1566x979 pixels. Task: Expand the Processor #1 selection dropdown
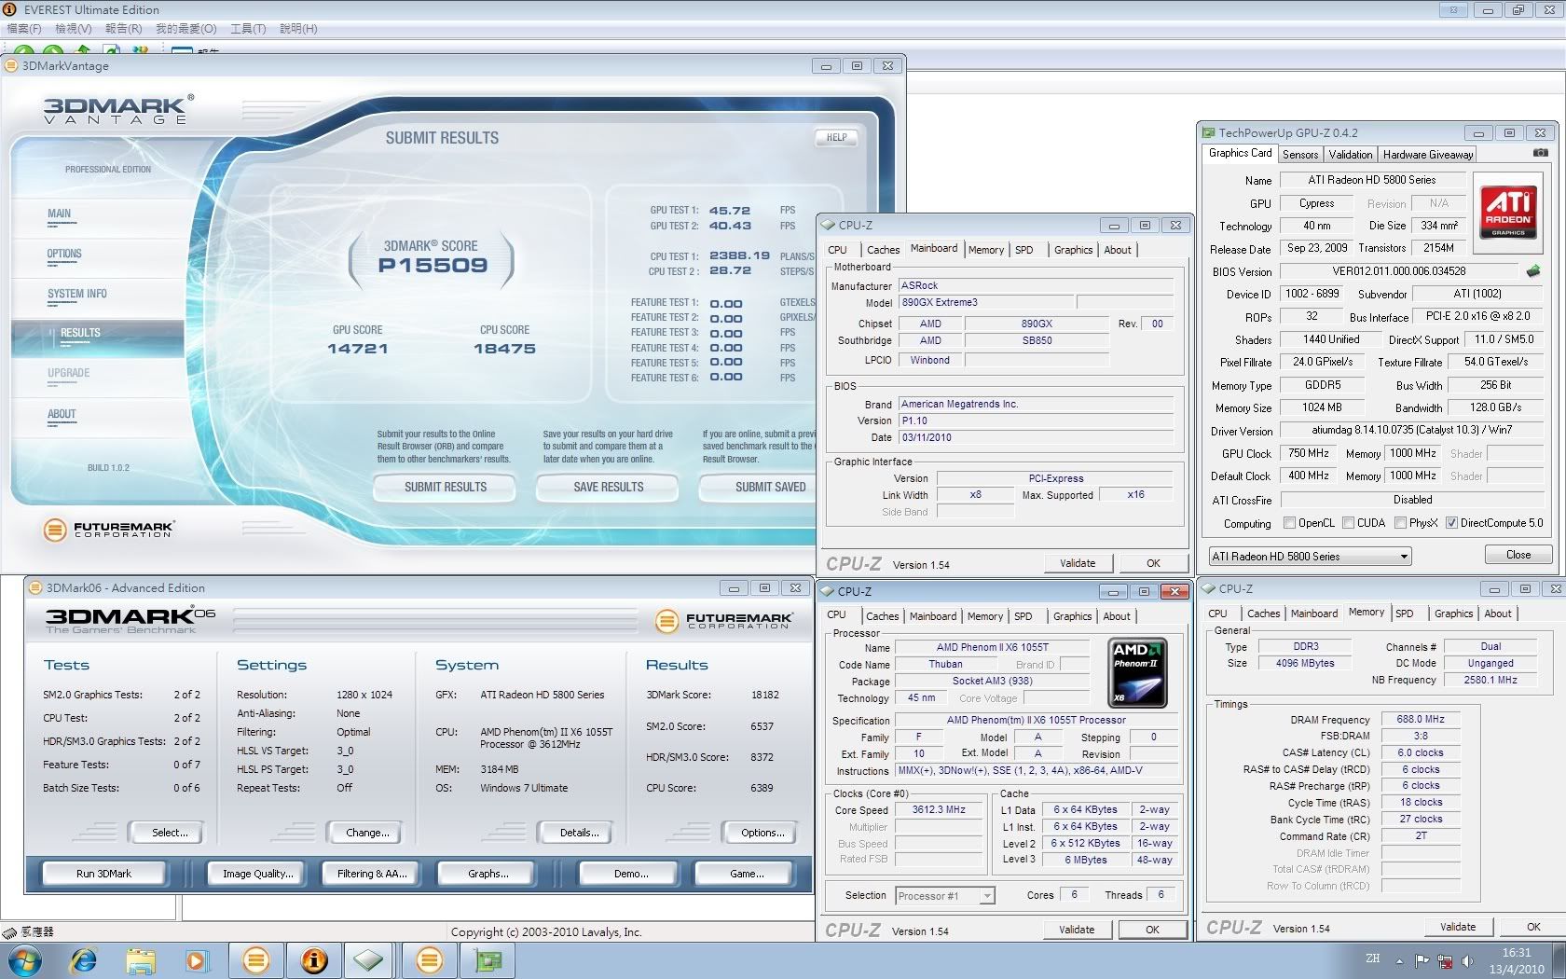(987, 896)
